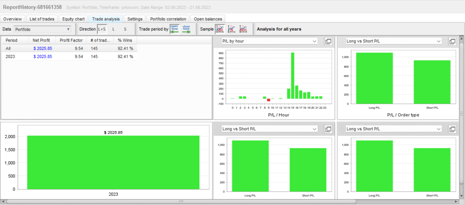Pop out the top-right Long vs Short chart
Viewport: 465px width, 205px height.
452,42
